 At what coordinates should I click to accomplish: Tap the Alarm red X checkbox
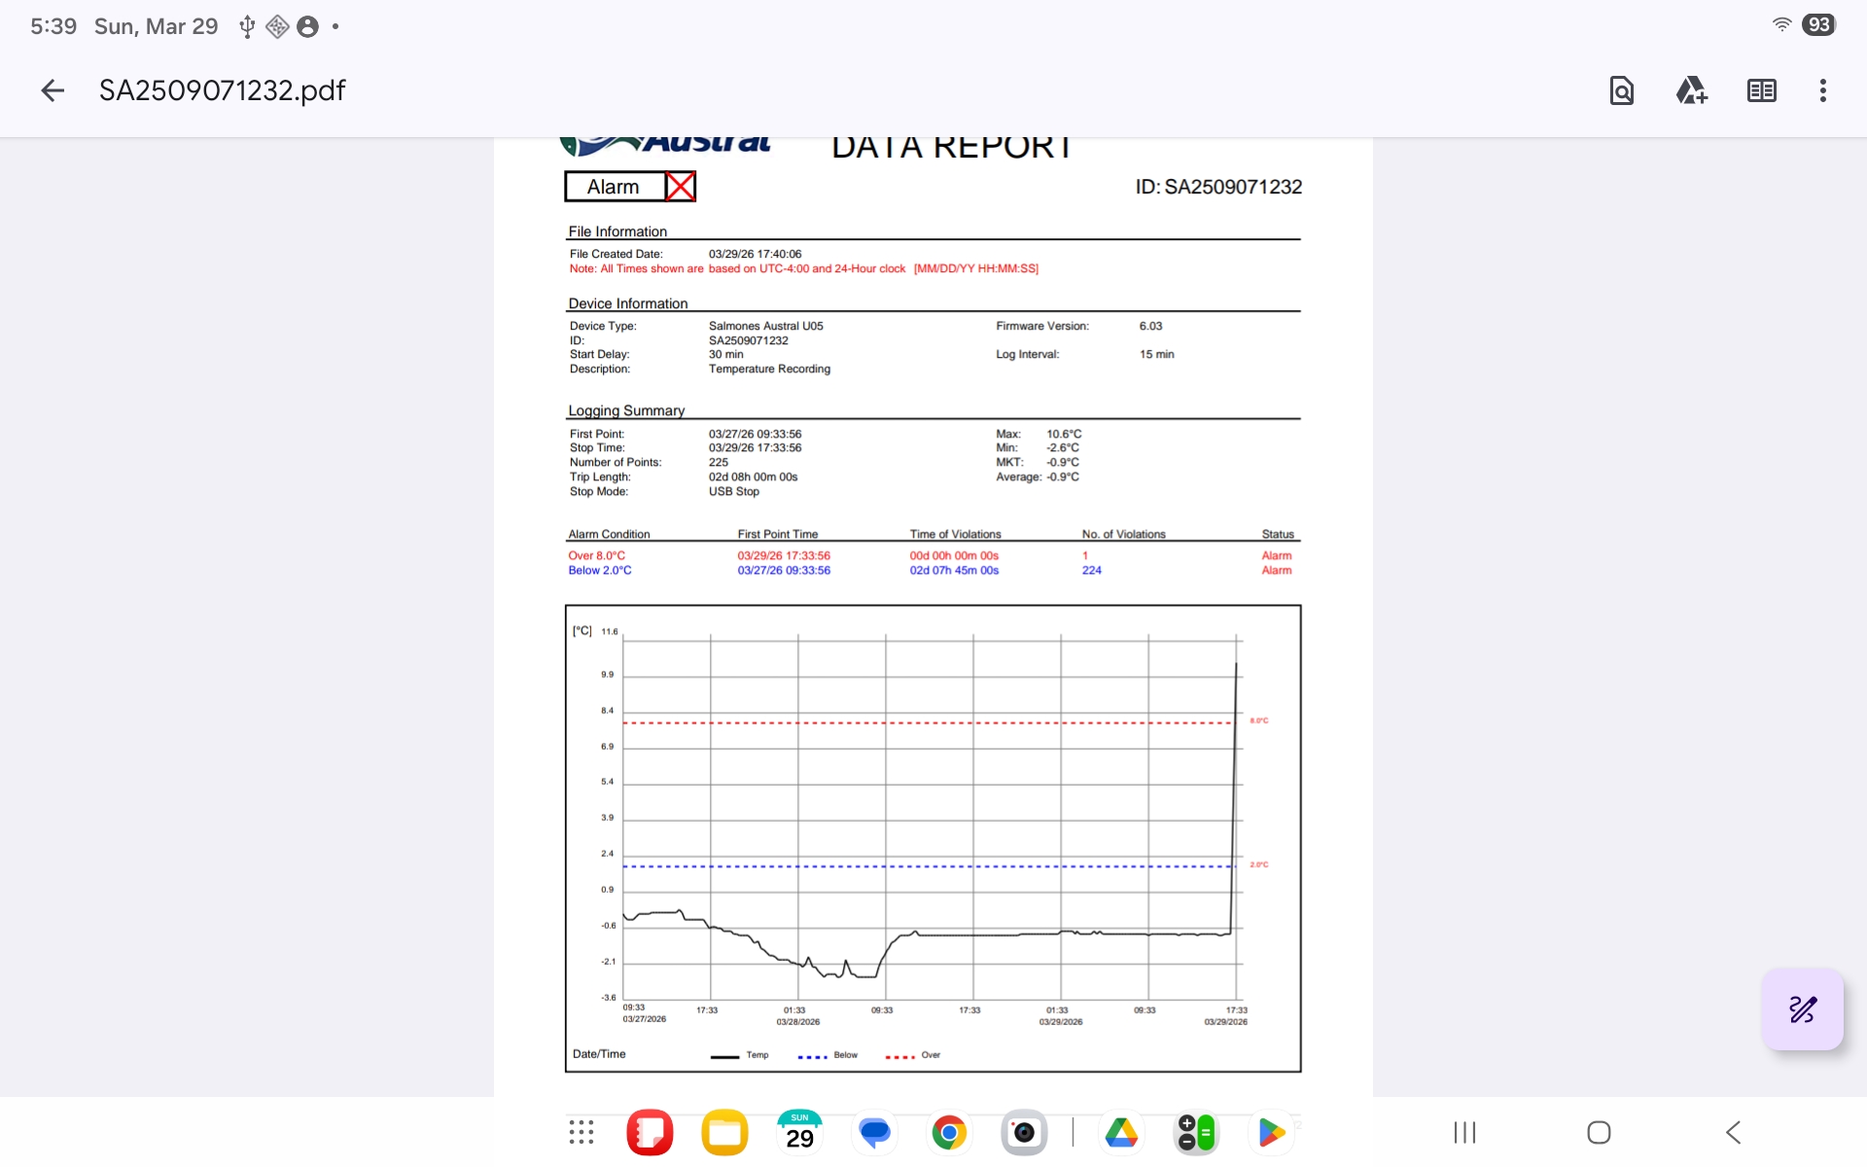click(x=681, y=186)
